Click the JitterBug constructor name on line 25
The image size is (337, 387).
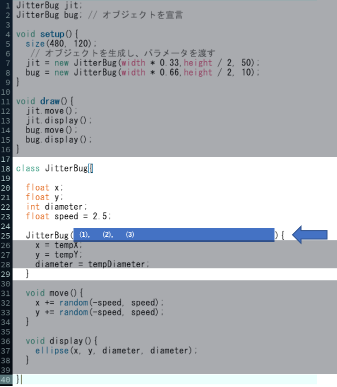point(47,235)
